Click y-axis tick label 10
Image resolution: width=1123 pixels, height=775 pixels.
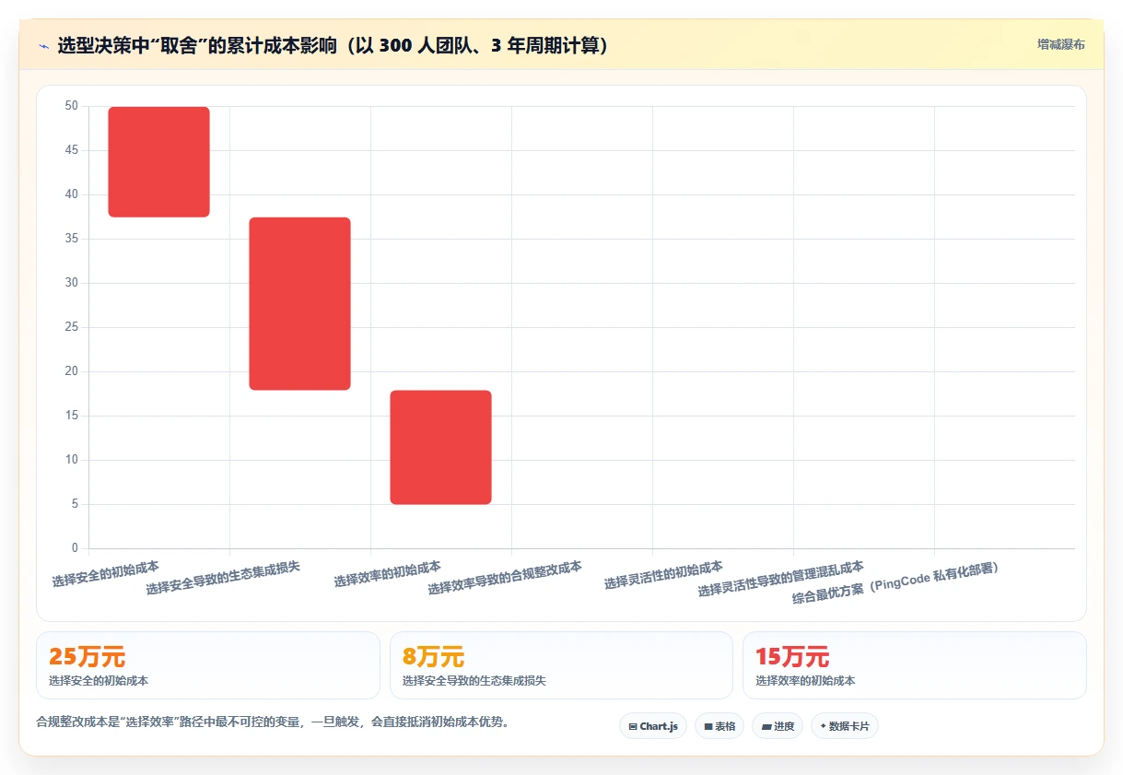click(72, 460)
